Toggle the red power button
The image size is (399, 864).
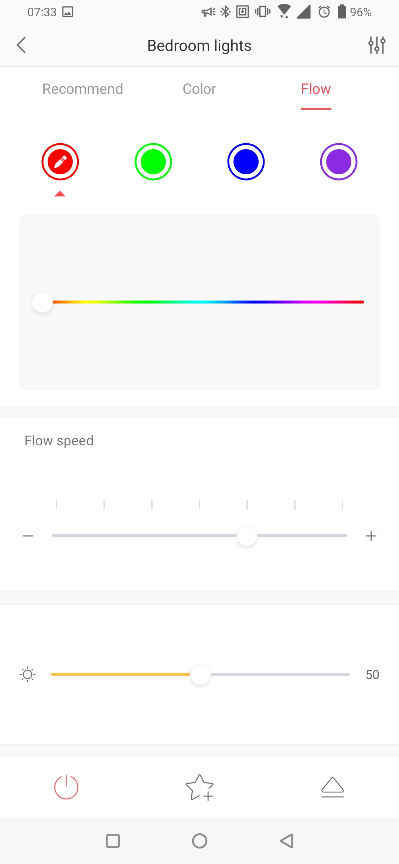(x=66, y=787)
